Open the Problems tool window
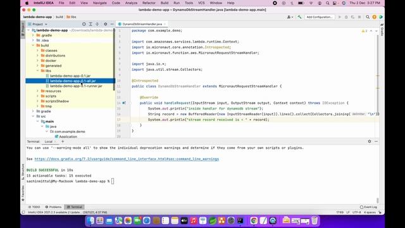Screen dimensions: 405x228 [53, 207]
